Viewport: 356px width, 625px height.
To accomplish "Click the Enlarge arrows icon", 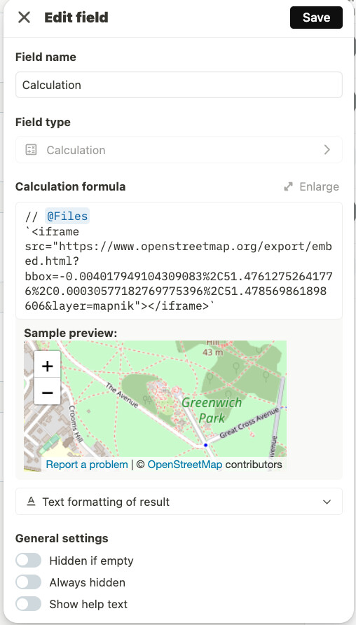I will pyautogui.click(x=288, y=186).
